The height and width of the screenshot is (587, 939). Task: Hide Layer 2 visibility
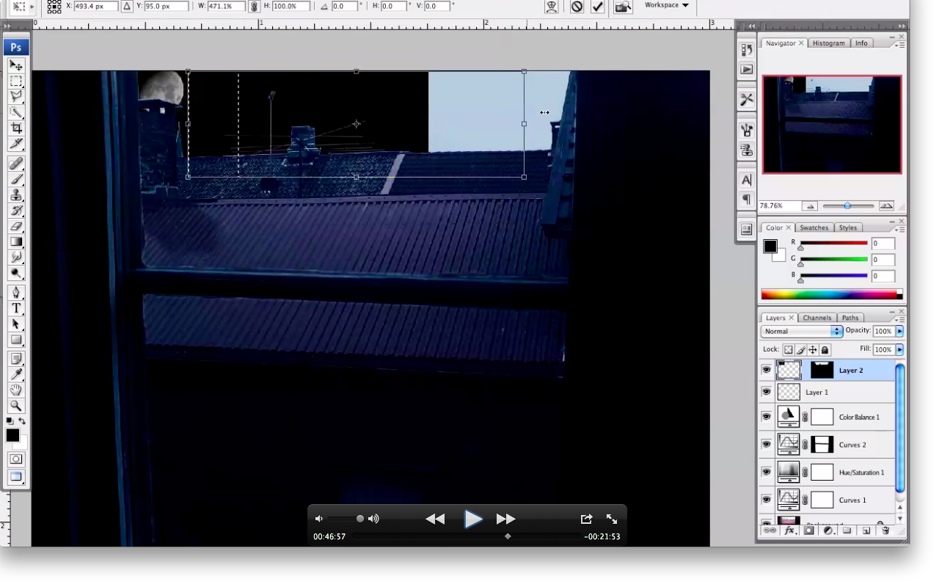767,371
